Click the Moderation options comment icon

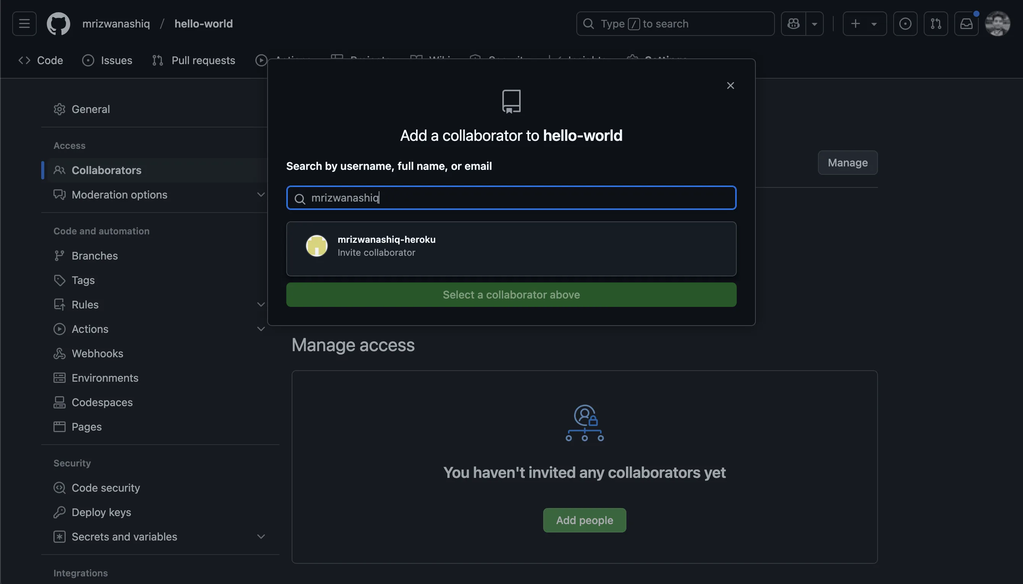(59, 195)
